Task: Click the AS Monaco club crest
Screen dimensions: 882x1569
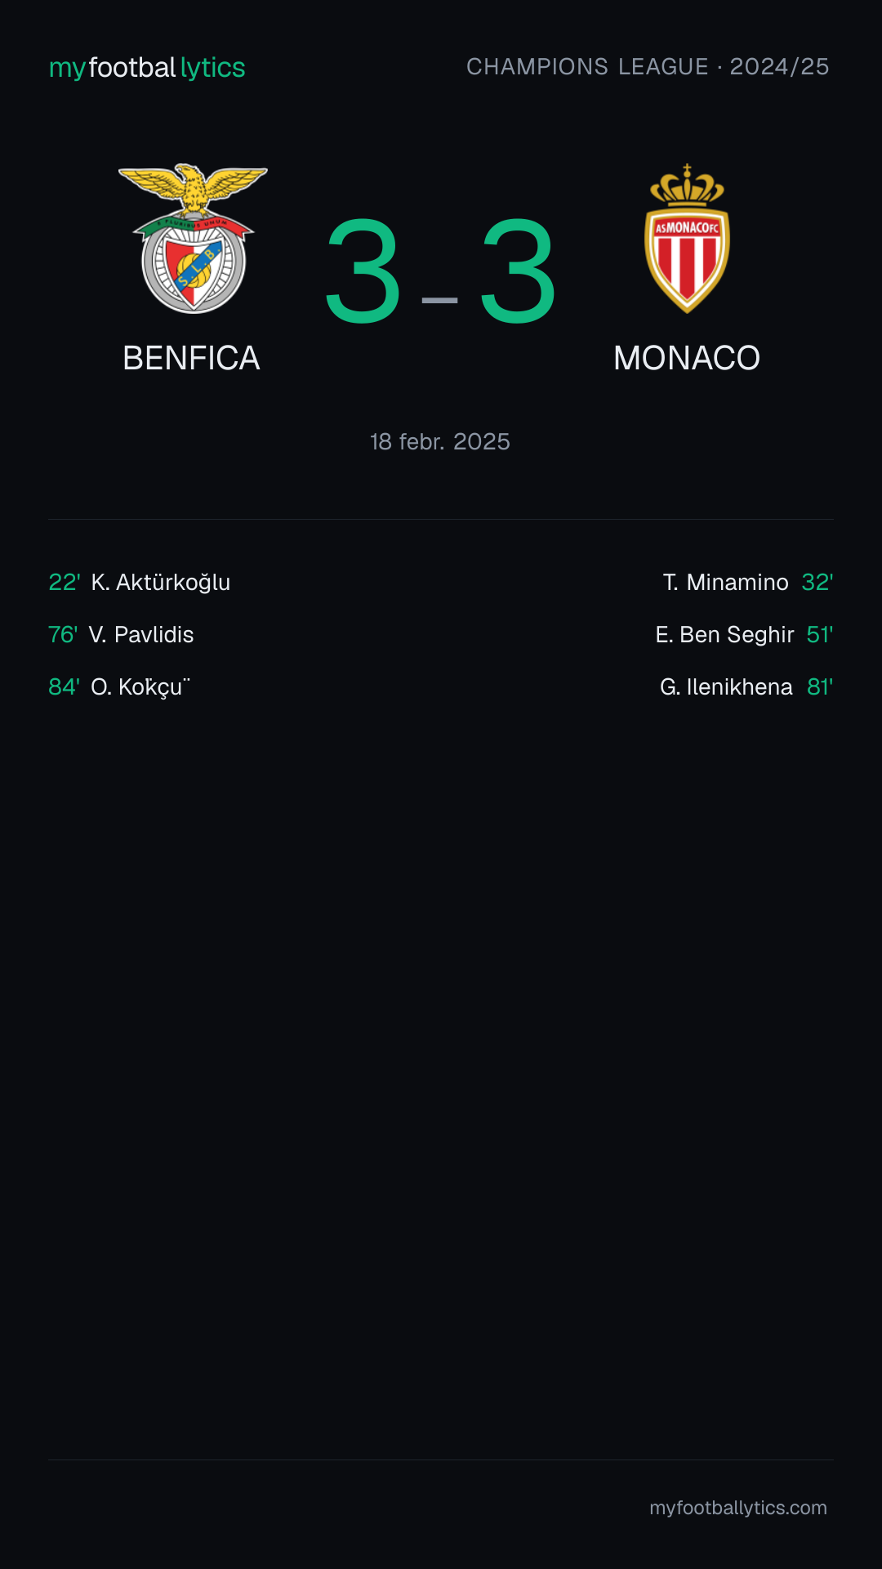Action: tap(687, 239)
